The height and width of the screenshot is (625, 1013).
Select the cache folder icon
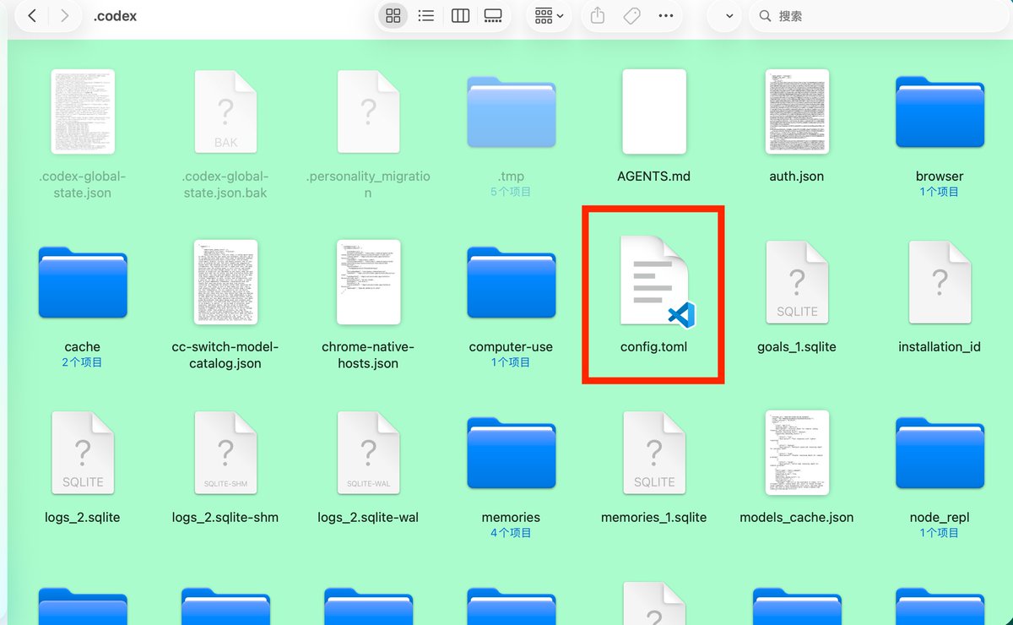point(83,283)
